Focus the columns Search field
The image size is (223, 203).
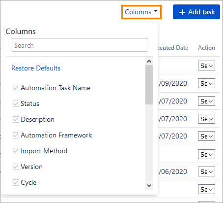point(80,45)
